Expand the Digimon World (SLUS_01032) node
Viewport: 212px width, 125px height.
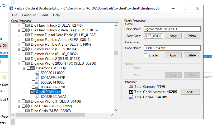pos(19,54)
